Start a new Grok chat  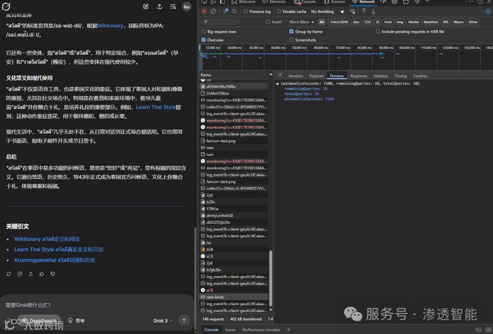pos(146,6)
